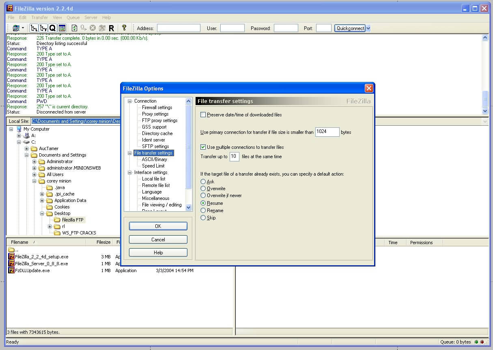This screenshot has height=350, width=493.
Task: Click the red status LED in status bar
Action: coord(482,342)
